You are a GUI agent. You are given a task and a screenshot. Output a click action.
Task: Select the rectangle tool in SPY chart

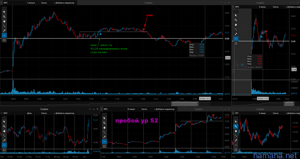click(236, 150)
